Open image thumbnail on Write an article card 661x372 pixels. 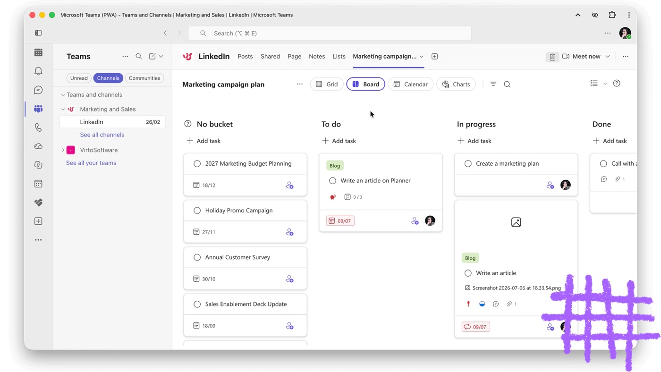point(516,222)
